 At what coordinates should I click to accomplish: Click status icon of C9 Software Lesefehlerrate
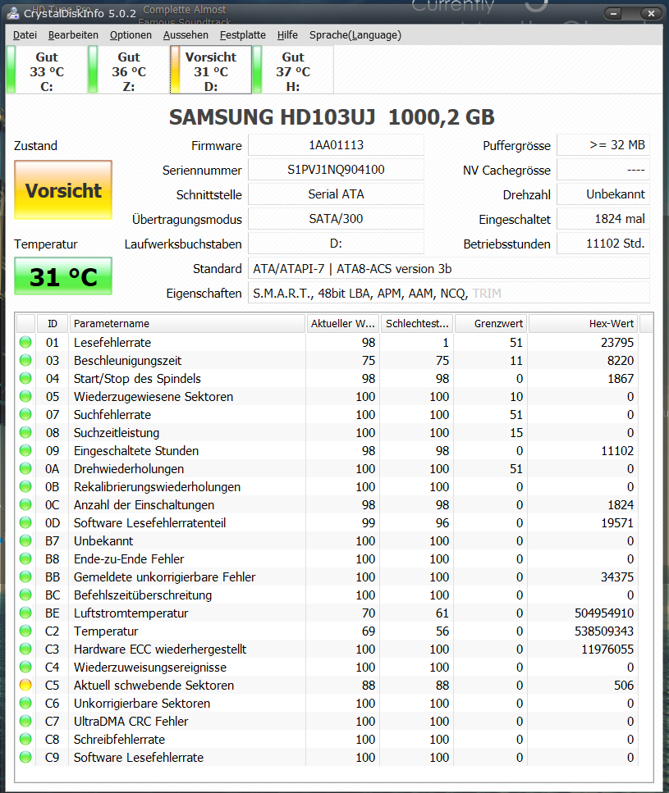[x=25, y=758]
